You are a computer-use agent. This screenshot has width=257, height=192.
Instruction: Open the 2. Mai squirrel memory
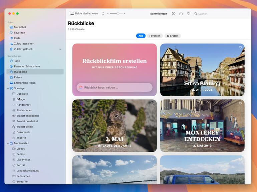114,126
